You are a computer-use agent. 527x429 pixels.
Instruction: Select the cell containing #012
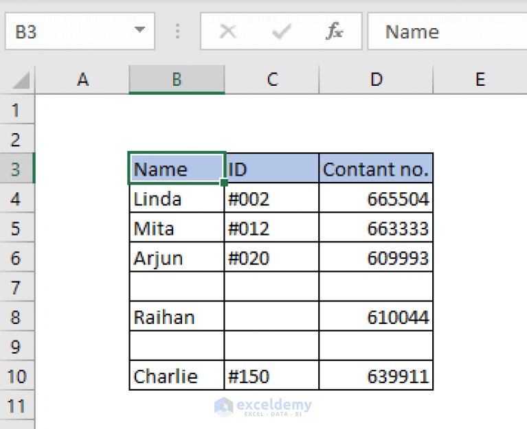point(271,227)
